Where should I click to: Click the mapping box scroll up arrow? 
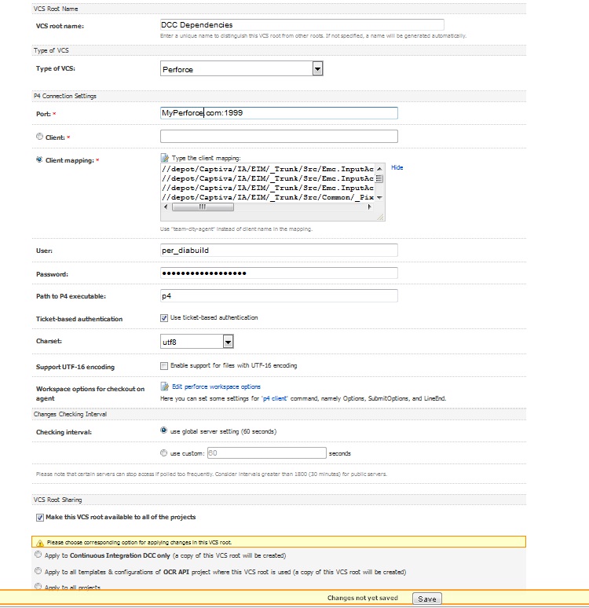tap(379, 169)
